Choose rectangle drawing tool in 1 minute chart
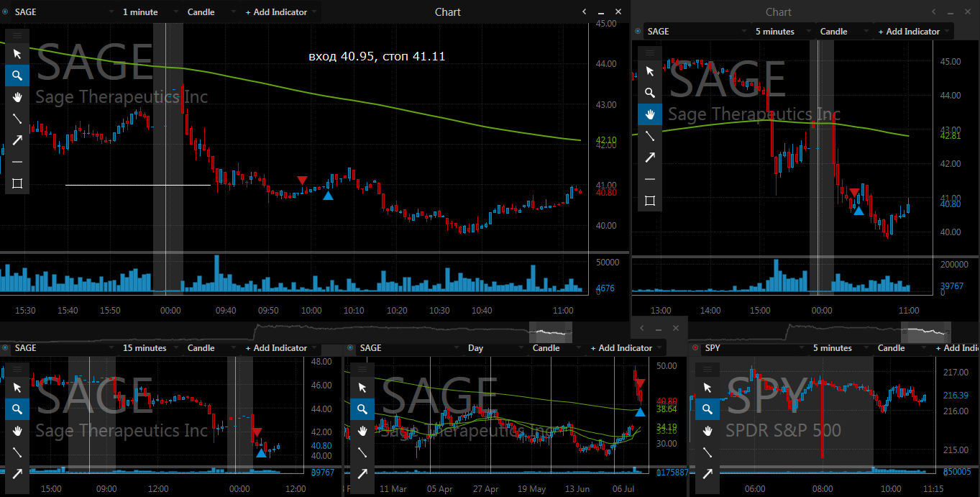Screen dimensions: 980x497 [x=17, y=183]
